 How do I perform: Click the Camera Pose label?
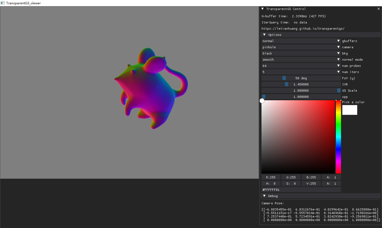pos(273,203)
